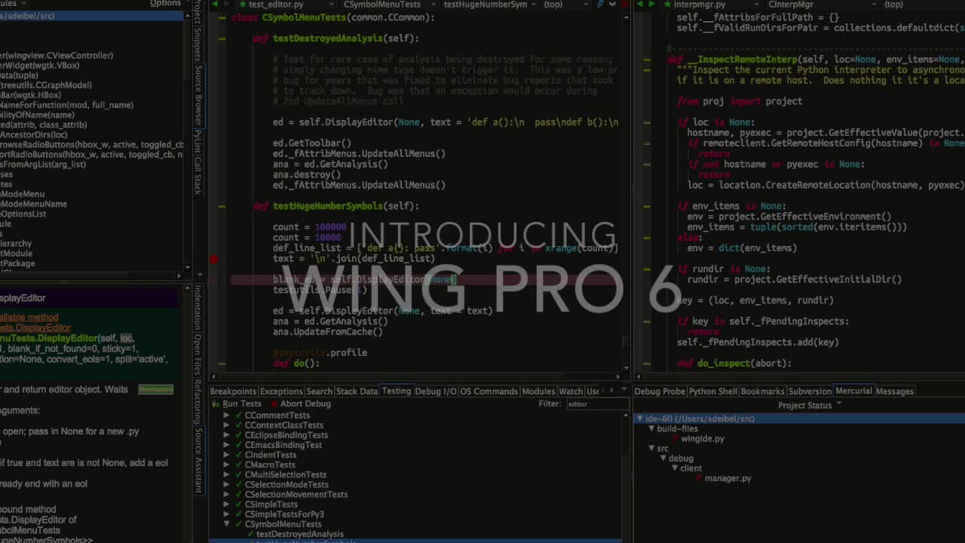965x543 pixels.
Task: Click the Run Tests icon
Action: coord(216,404)
